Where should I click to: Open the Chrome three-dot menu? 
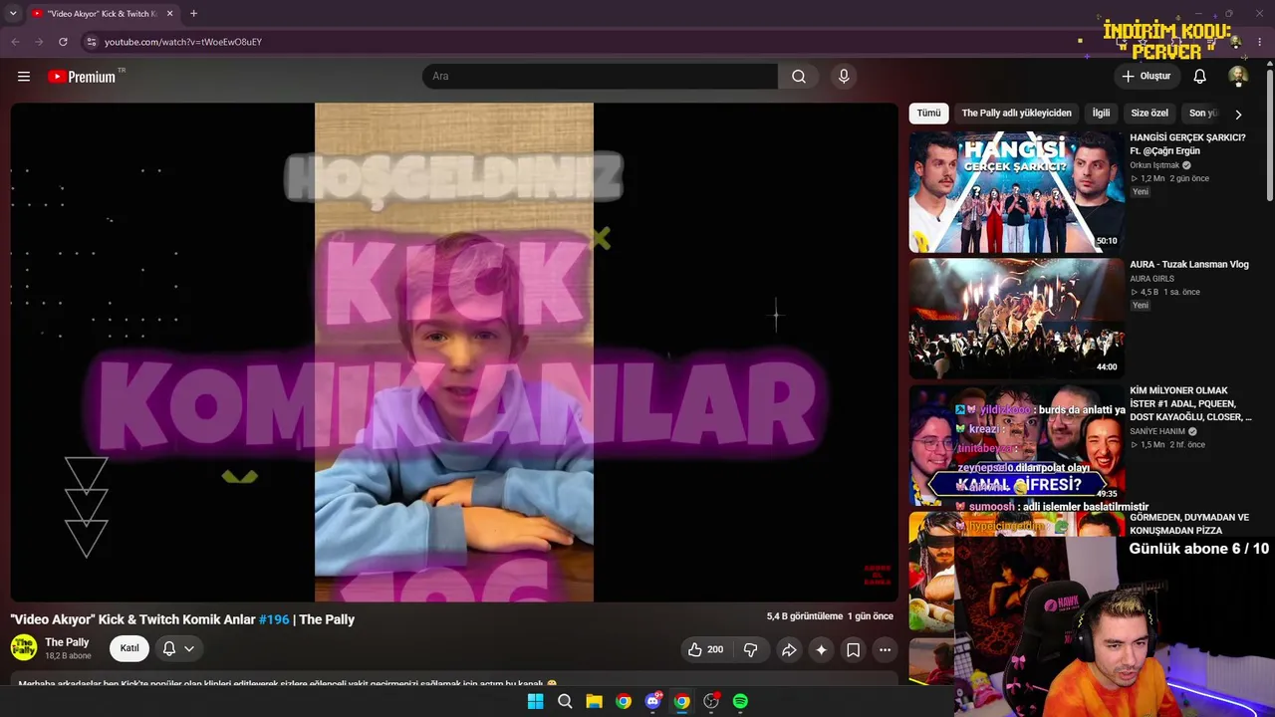pos(1260,42)
